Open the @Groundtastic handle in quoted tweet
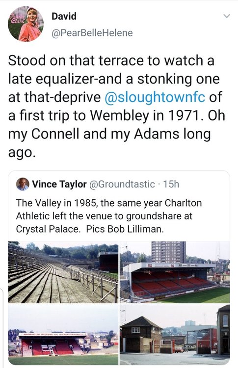 [x=122, y=184]
